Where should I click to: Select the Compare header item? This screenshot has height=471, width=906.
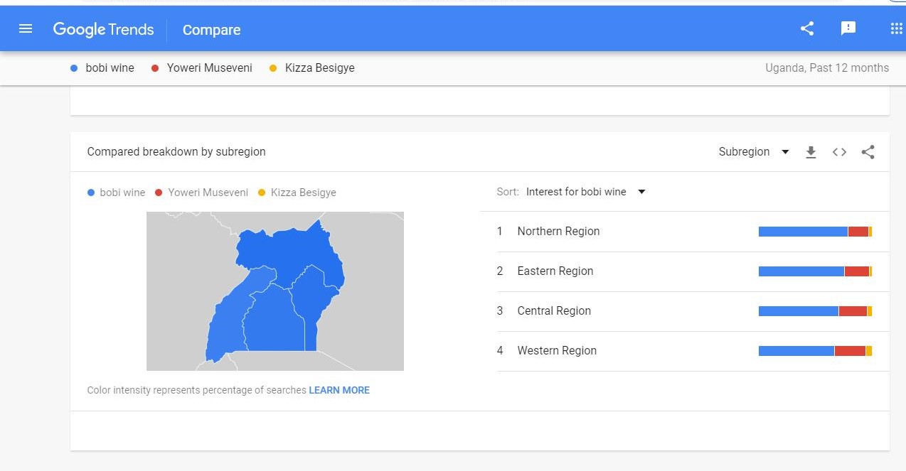point(211,30)
